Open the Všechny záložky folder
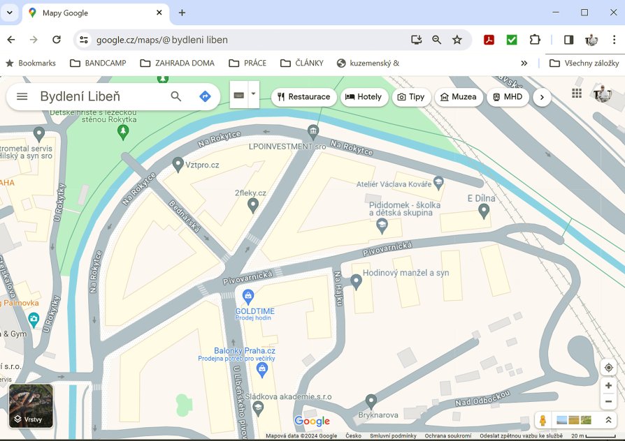This screenshot has height=441, width=625. click(x=584, y=63)
